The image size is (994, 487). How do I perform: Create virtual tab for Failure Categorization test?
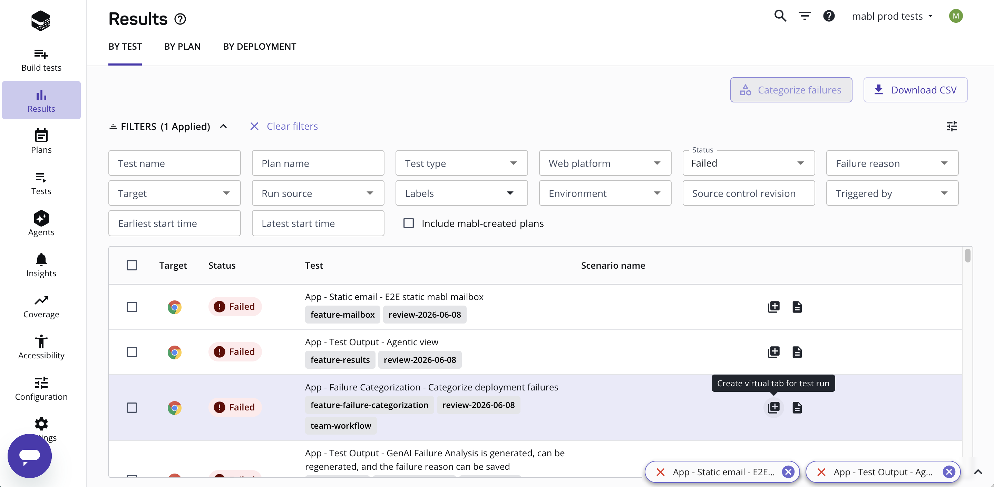click(774, 408)
